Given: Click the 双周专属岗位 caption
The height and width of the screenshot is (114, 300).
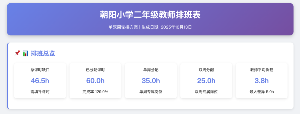Looking at the screenshot, I should 206,92.
